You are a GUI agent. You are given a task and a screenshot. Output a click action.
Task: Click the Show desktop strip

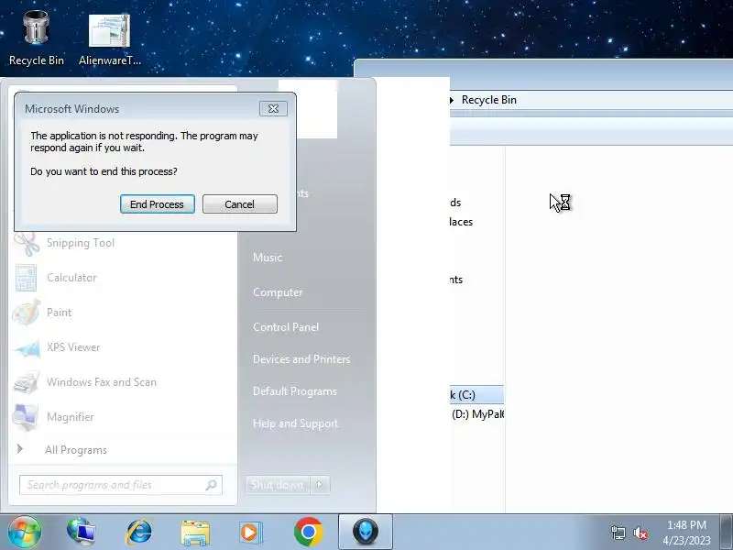727,532
